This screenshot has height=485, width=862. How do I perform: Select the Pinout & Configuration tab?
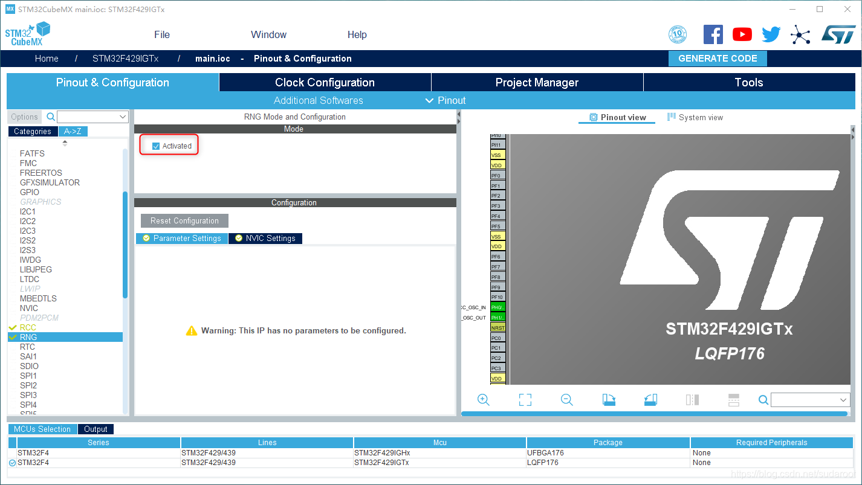pos(112,83)
